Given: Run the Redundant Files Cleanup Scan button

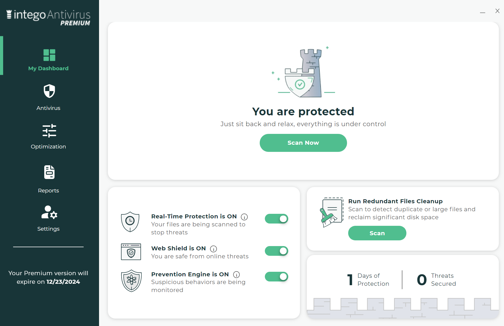Looking at the screenshot, I should click(x=377, y=233).
